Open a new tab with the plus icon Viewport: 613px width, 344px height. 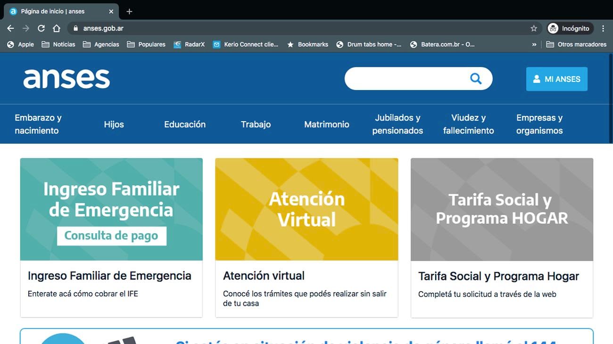(x=129, y=11)
